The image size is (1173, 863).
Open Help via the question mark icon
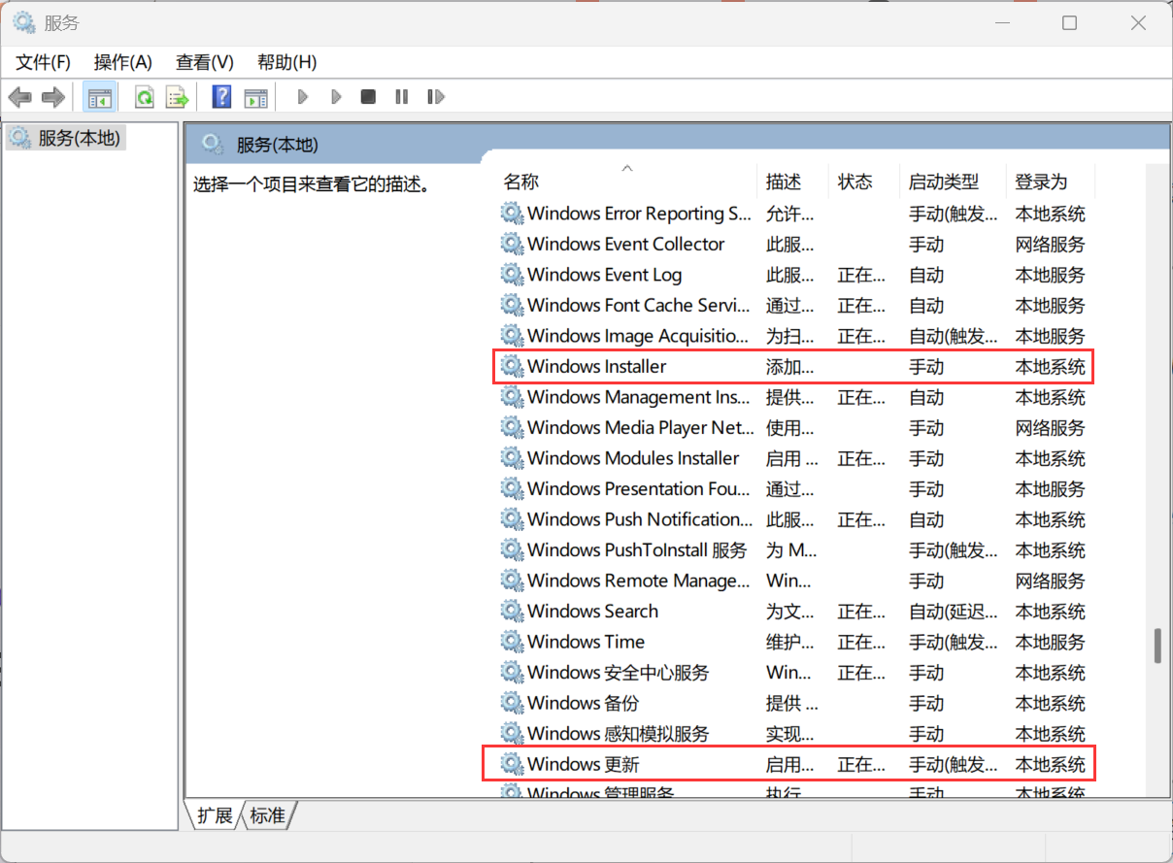click(x=221, y=97)
